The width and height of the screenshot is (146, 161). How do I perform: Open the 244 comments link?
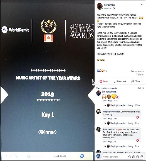coord(137,71)
